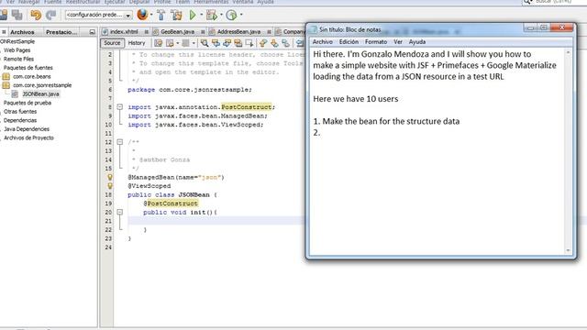Screen dimensions: 587x330
Task: Switch the editor to Source view
Action: tap(112, 43)
